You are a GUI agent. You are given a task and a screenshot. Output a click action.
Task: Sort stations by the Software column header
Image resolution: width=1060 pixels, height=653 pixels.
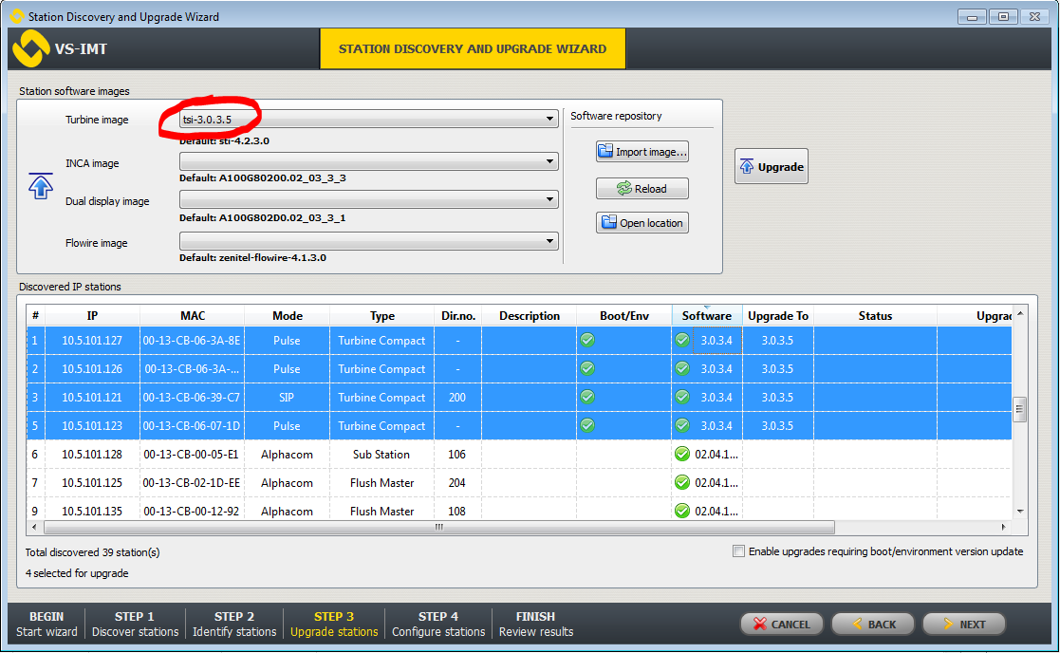(x=706, y=316)
